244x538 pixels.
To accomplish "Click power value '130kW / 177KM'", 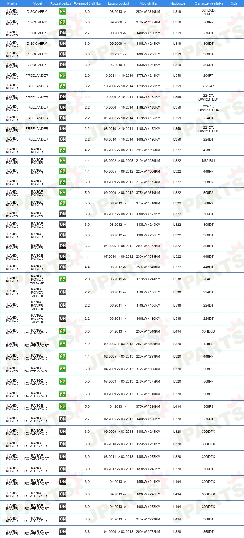I will tap(148, 214).
